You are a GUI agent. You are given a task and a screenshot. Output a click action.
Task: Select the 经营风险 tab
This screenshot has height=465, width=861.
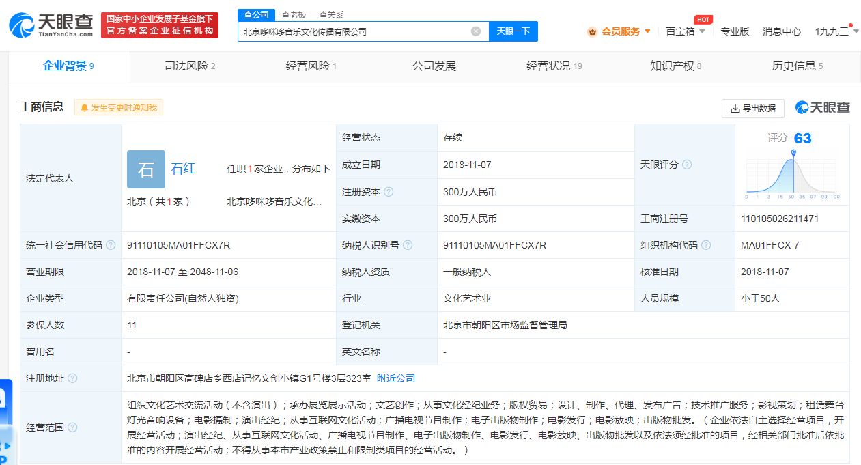pyautogui.click(x=311, y=66)
